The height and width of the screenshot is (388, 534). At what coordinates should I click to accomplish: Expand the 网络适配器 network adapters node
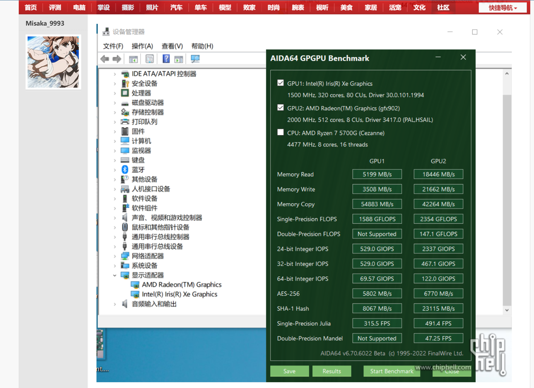115,256
